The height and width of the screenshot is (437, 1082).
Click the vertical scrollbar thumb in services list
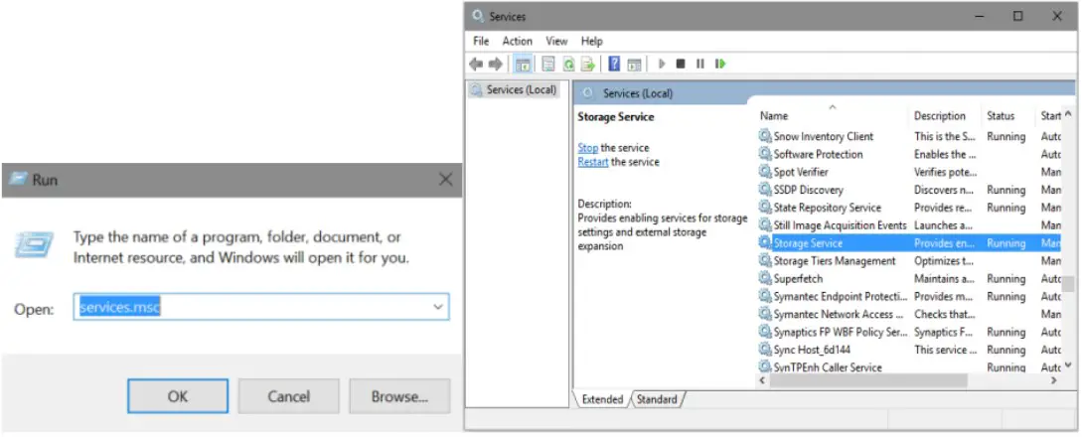click(1068, 284)
